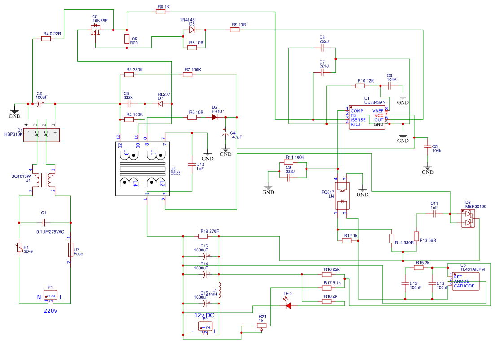Click the red LED symbol
This screenshot has width=495, height=344.
coord(288,305)
